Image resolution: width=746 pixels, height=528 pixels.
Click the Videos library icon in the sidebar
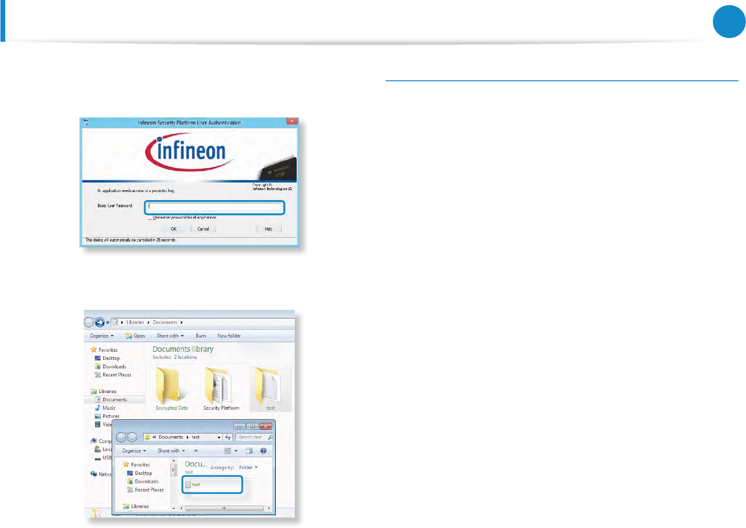(x=97, y=424)
